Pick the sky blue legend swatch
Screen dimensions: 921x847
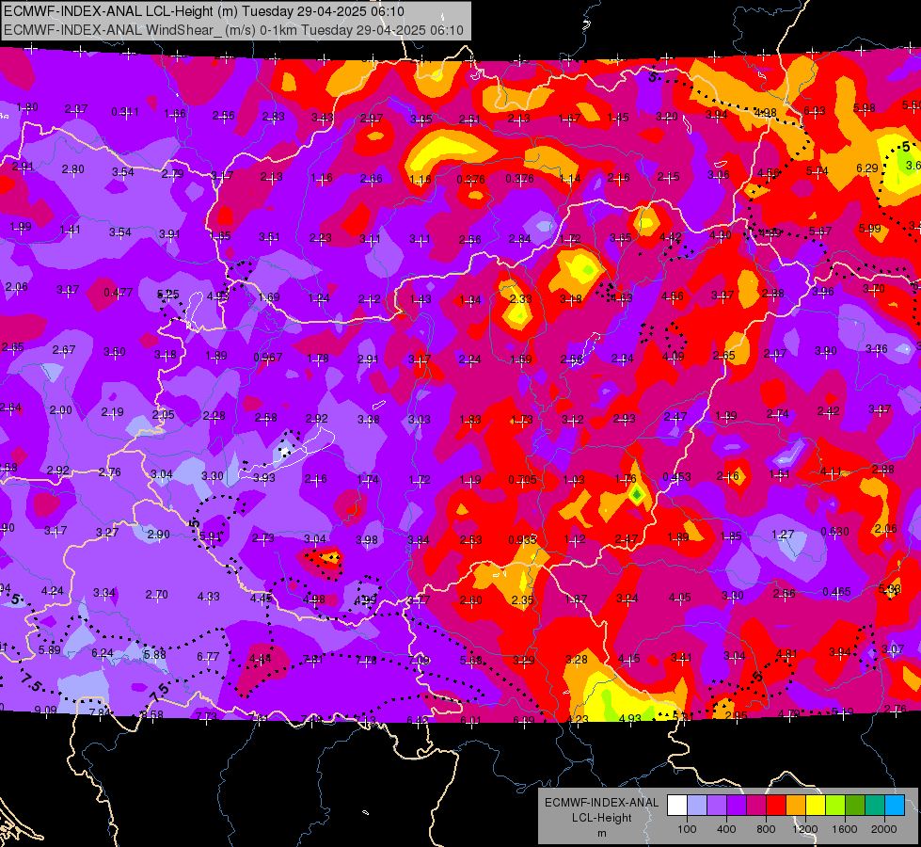pyautogui.click(x=895, y=806)
